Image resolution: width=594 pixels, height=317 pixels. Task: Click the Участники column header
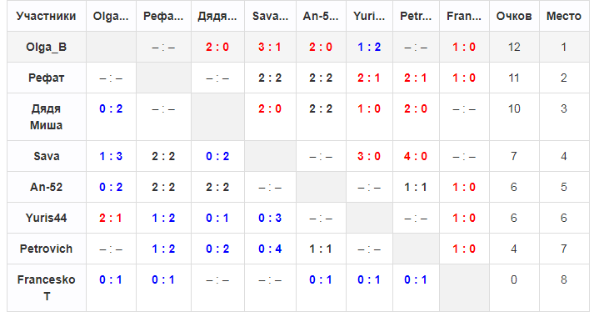pyautogui.click(x=46, y=16)
